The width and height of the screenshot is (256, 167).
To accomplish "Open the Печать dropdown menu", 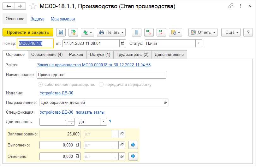I will (111, 32).
